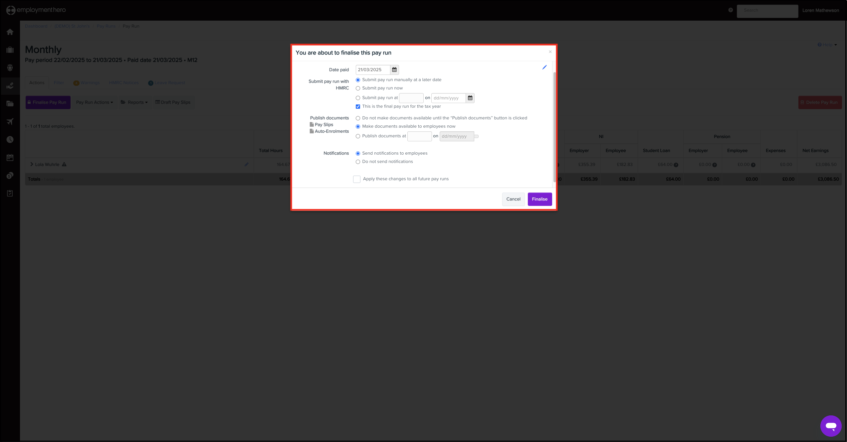Click info icon beside Pension Employee £0.00
847x442 pixels.
753,165
